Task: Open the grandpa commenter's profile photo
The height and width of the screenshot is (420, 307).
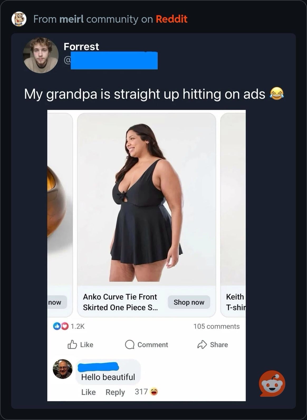Action: (63, 369)
